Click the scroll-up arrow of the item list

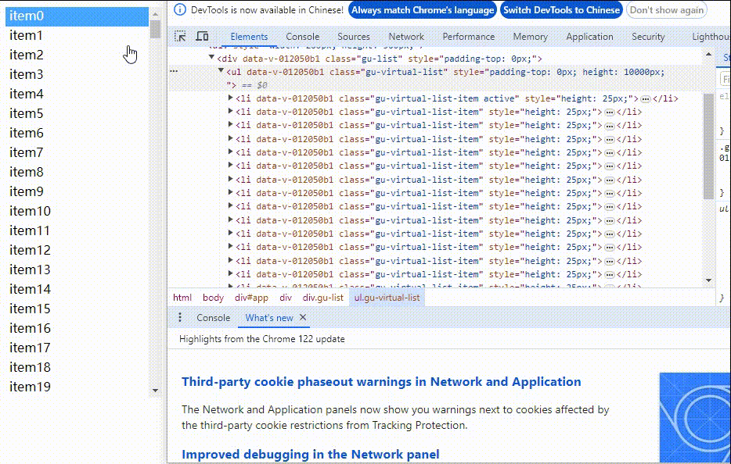(x=155, y=13)
